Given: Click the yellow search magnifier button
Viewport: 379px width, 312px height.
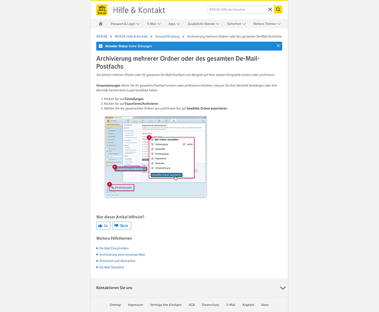Looking at the screenshot, I should click(278, 9).
